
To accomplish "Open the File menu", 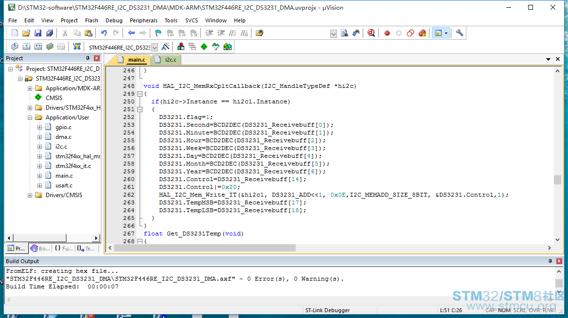I will [x=13, y=20].
